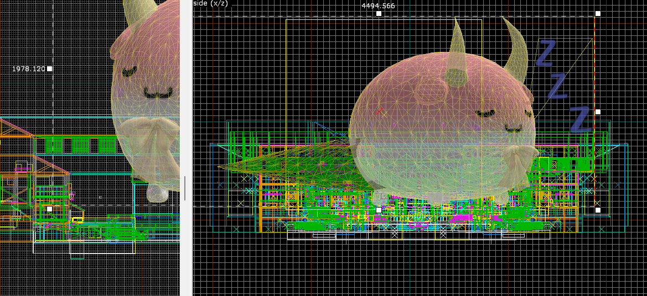Click the right-middle white resize handle
Image resolution: width=647 pixels, height=296 pixels.
point(598,112)
